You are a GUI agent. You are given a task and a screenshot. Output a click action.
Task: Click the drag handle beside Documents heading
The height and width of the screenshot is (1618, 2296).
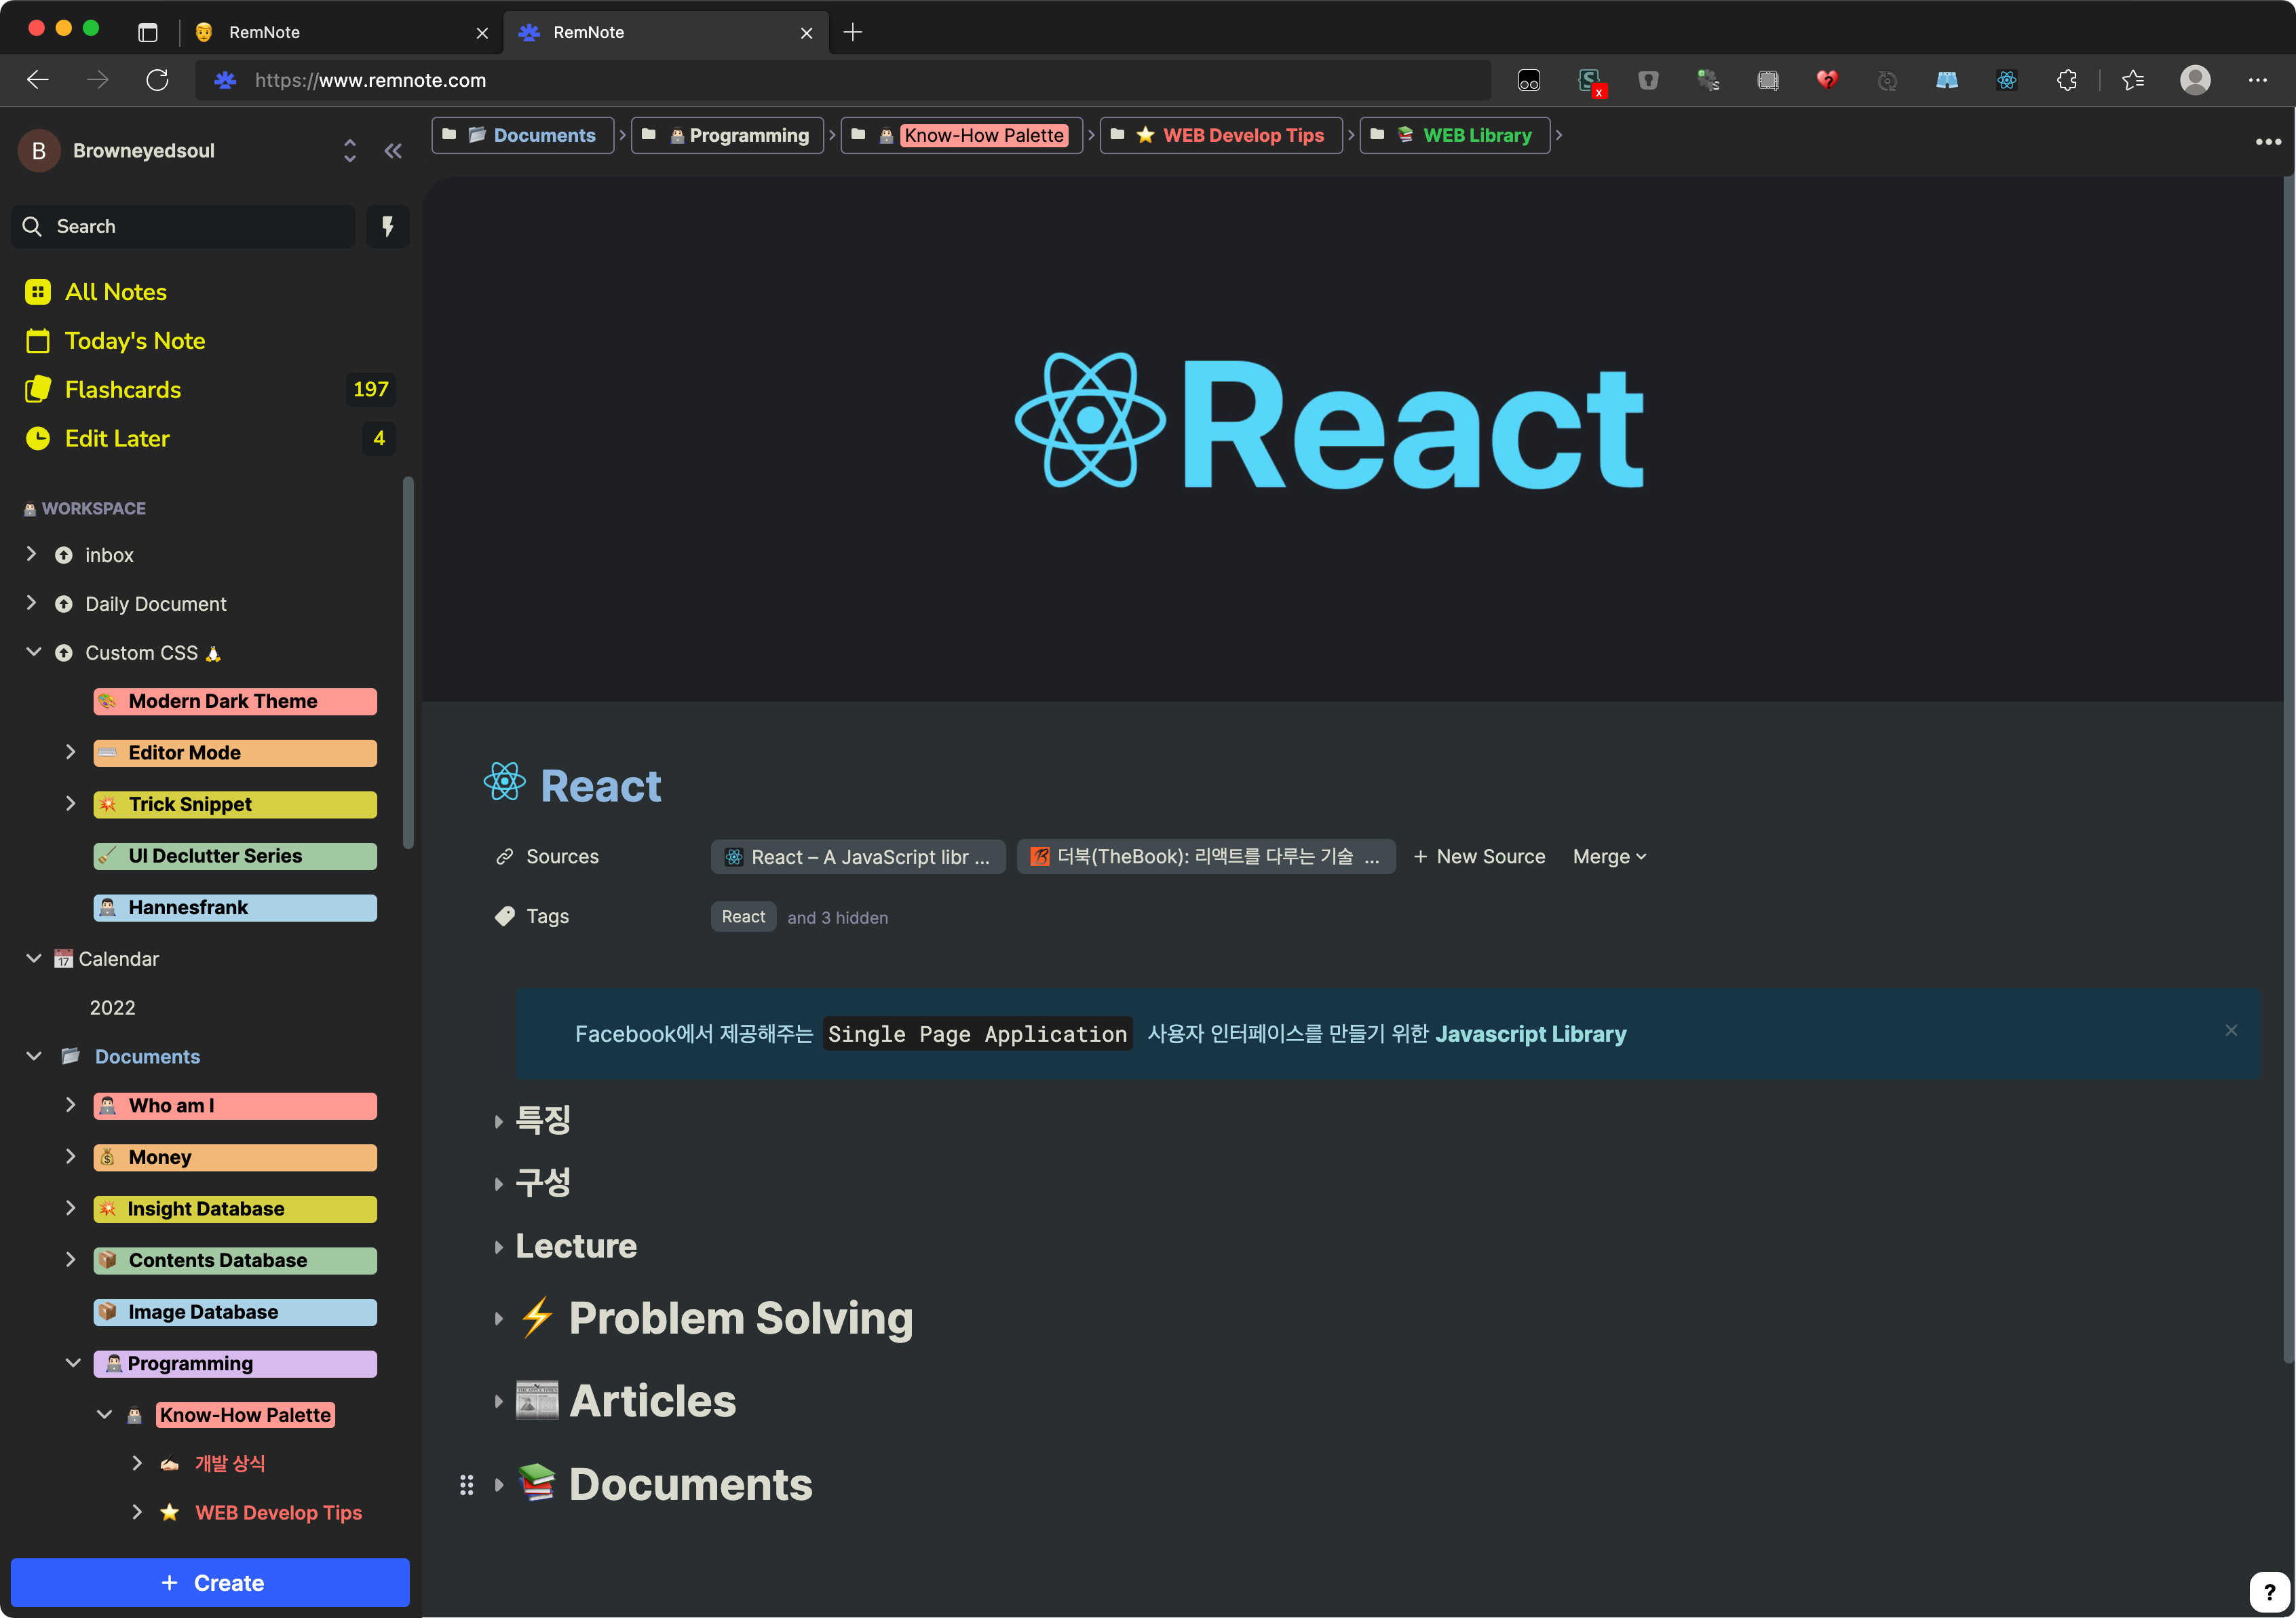[x=466, y=1484]
